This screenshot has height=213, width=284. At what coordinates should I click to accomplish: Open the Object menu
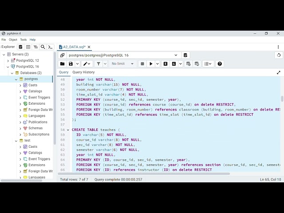tap(13, 39)
